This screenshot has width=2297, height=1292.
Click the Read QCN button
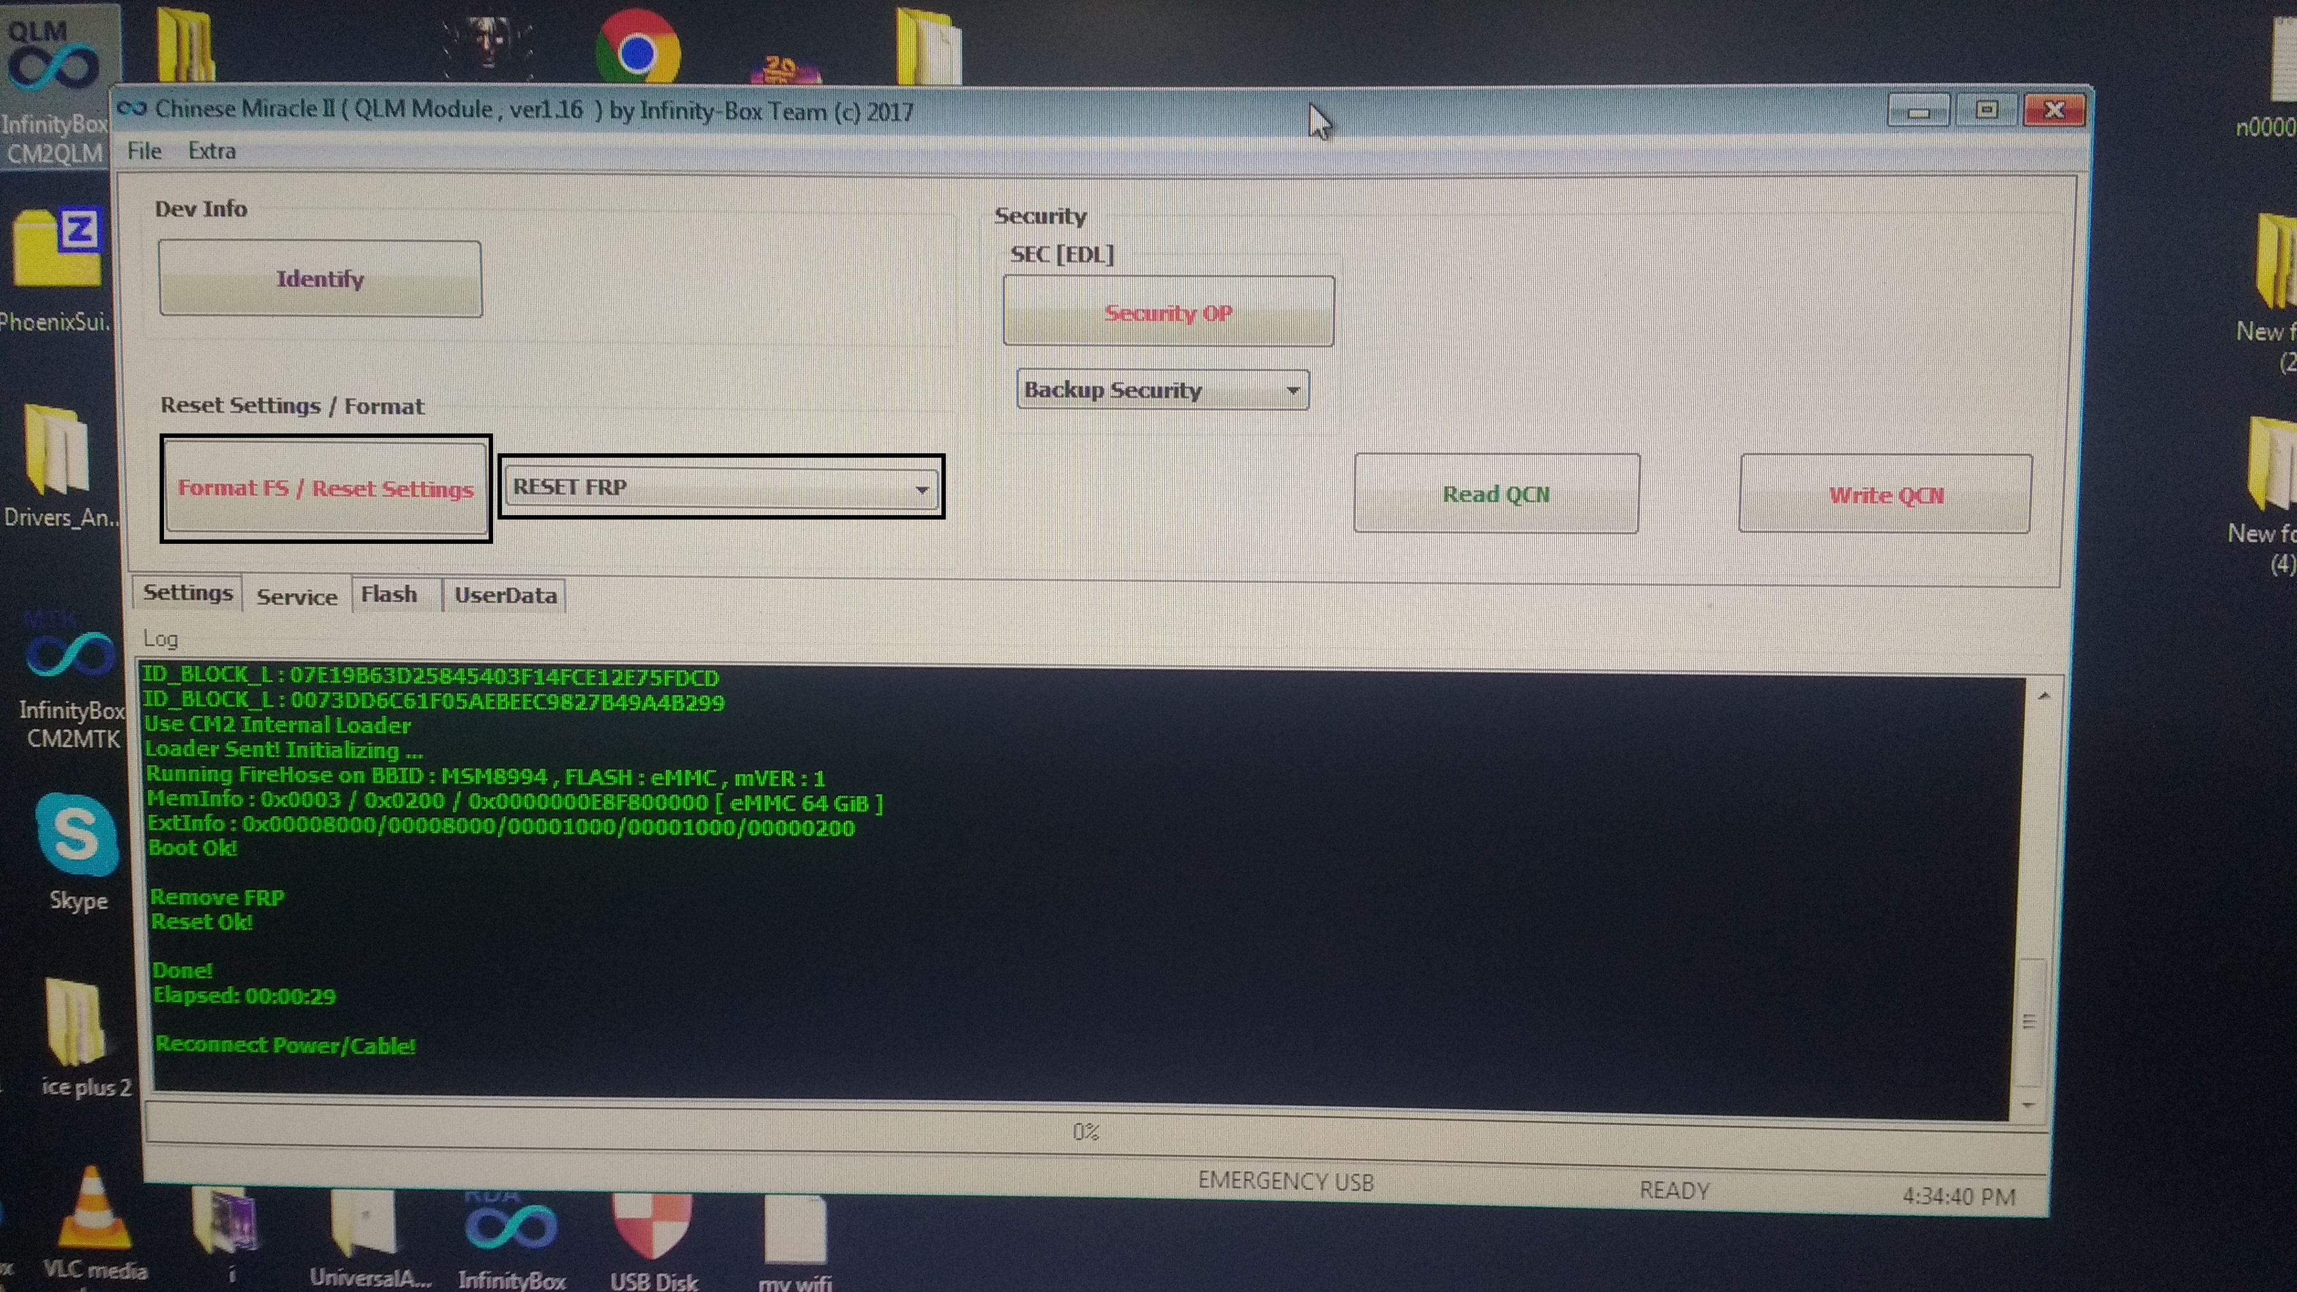pyautogui.click(x=1495, y=494)
